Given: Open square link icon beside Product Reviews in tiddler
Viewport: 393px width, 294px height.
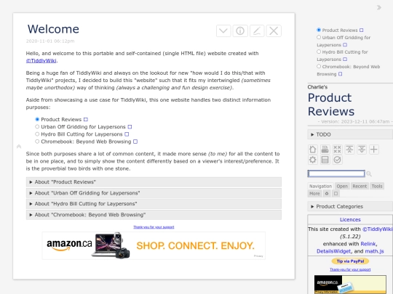Looking at the screenshot, I should point(86,120).
